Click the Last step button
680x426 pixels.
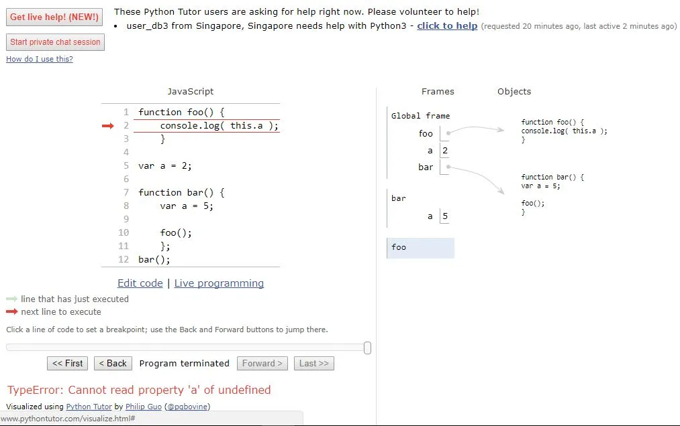pos(313,363)
